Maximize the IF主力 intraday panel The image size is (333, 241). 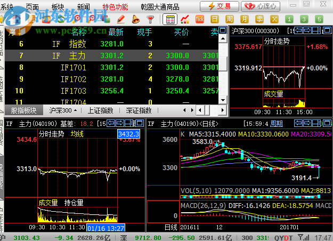pos(140,123)
